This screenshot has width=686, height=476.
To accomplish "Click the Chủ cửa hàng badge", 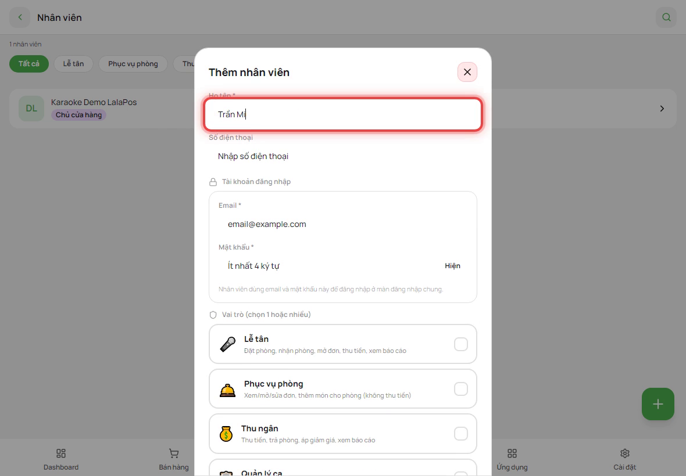I will [78, 115].
